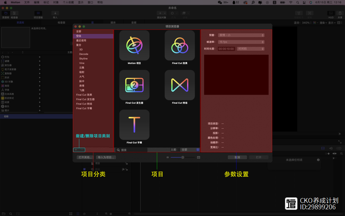Click the Wi-Fi icon in the menu bar
Viewport: 345px width, 216px height.
pos(291,3)
